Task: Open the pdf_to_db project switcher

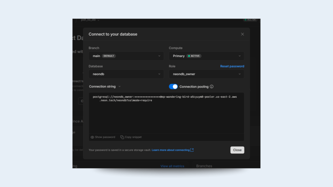Action: tap(90, 20)
